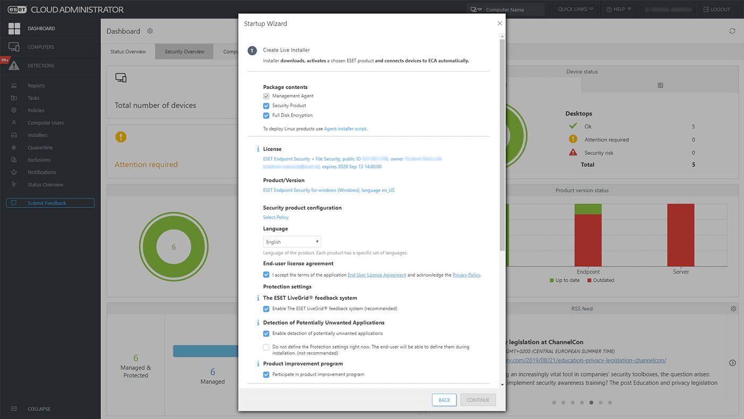Image resolution: width=744 pixels, height=419 pixels.
Task: Disable detection of potentially unwanted applications
Action: point(266,334)
